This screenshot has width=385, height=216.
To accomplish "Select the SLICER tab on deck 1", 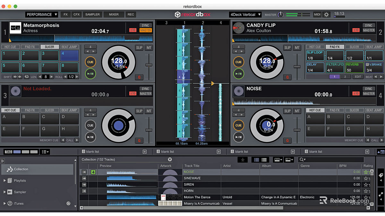I will pyautogui.click(x=49, y=47).
